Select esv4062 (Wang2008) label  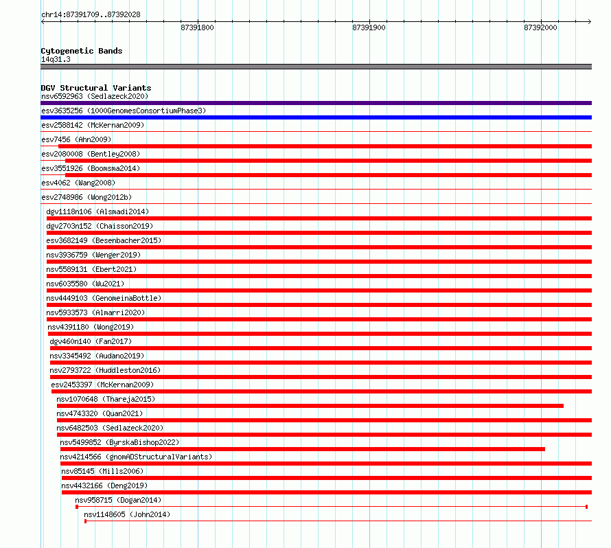pyautogui.click(x=78, y=183)
